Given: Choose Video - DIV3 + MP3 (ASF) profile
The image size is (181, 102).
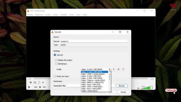Looking at the screenshot, I should point(94,89).
